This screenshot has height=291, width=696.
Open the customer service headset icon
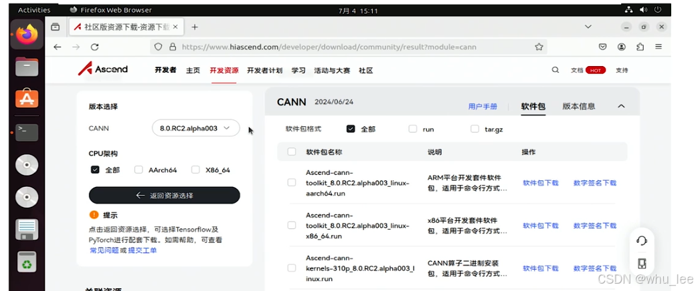click(641, 240)
